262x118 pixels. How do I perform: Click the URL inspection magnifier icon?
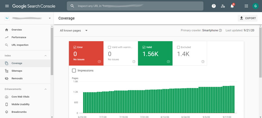6,45
